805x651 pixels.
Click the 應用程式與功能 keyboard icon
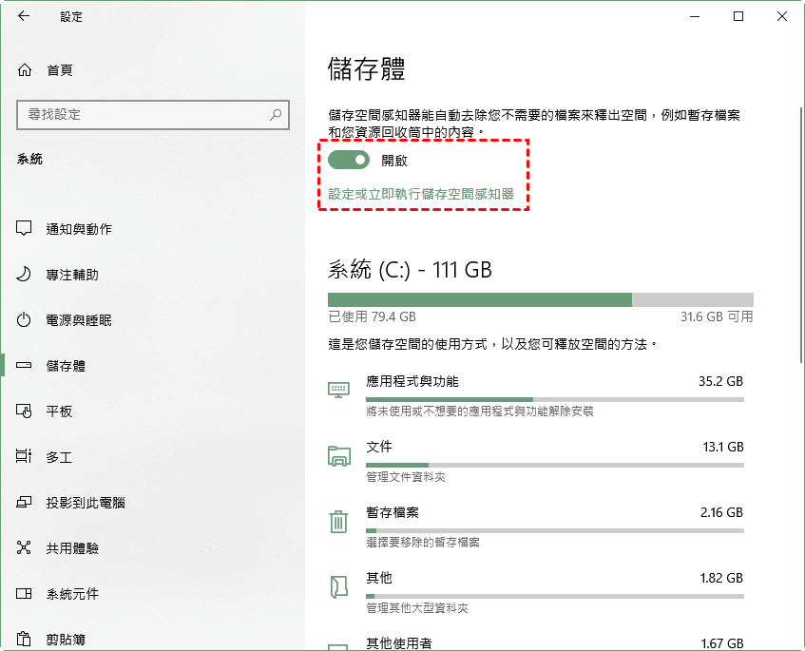[339, 391]
